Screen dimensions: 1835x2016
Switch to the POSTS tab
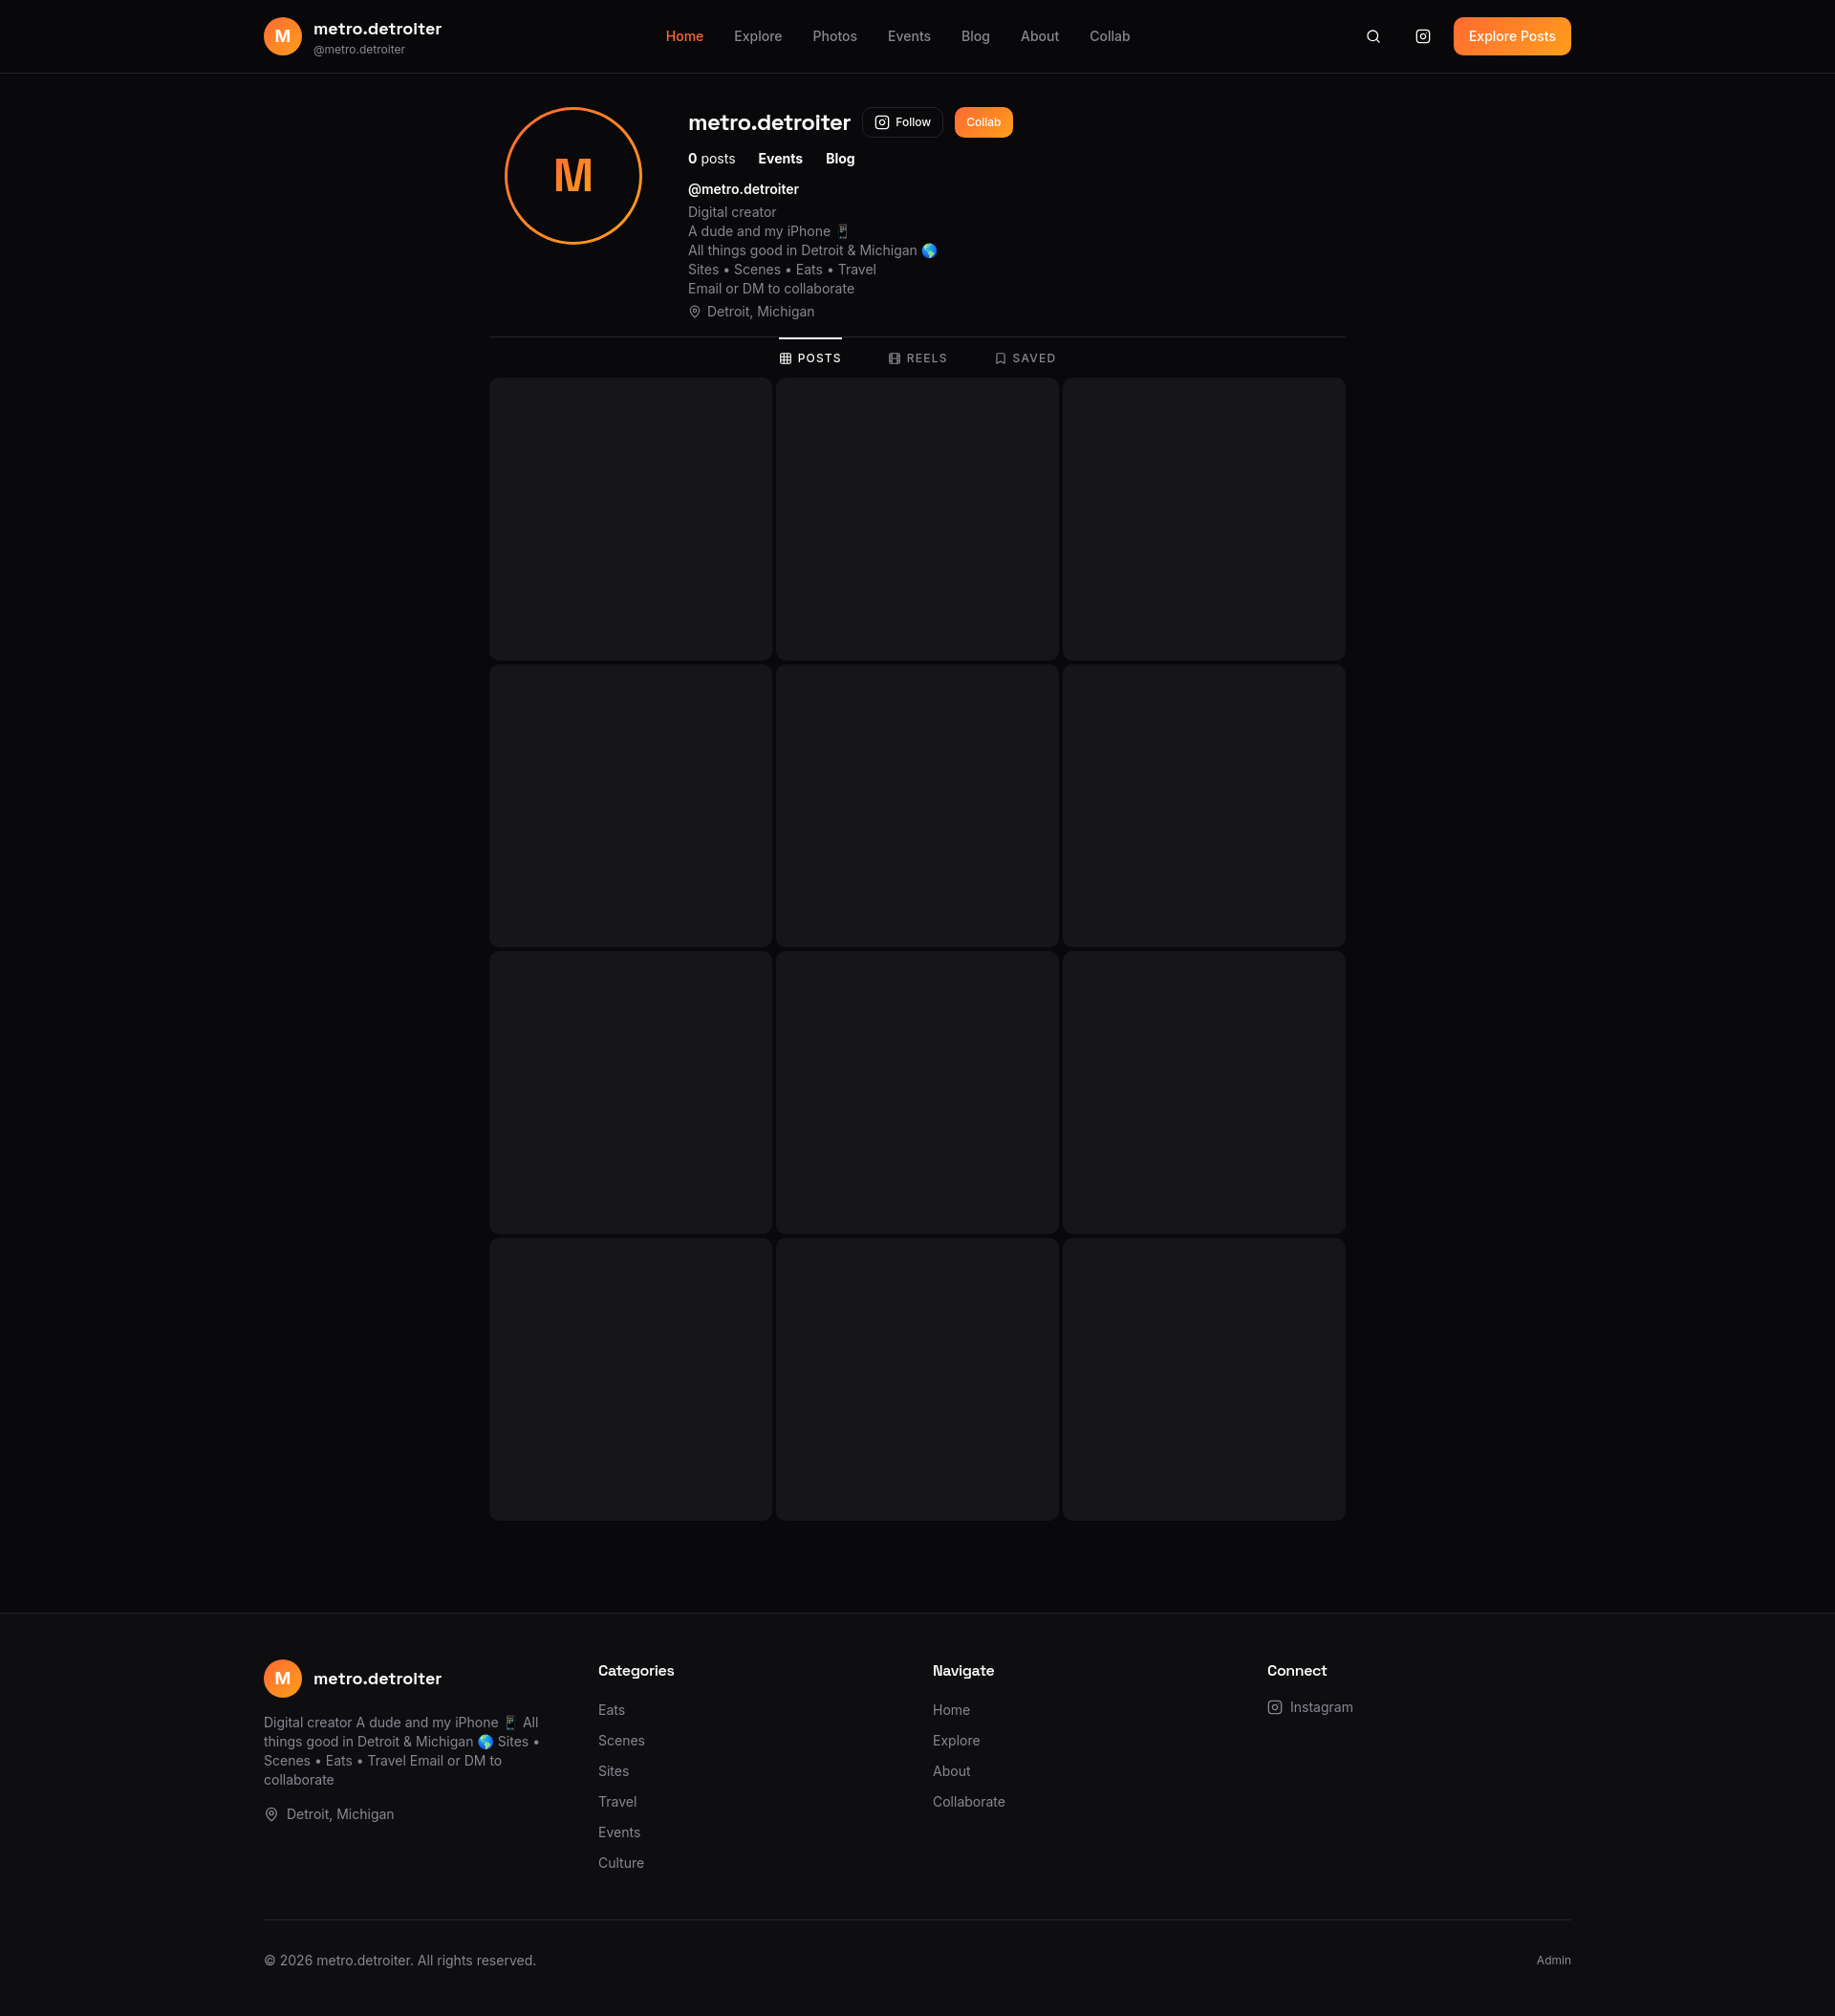coord(810,358)
